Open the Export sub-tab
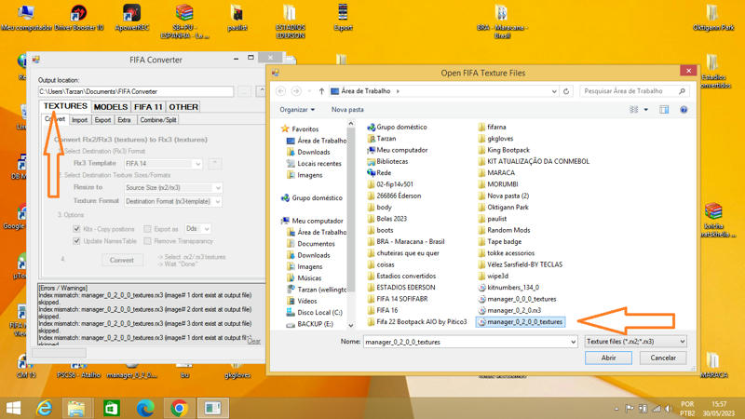The height and width of the screenshot is (419, 745). point(102,120)
